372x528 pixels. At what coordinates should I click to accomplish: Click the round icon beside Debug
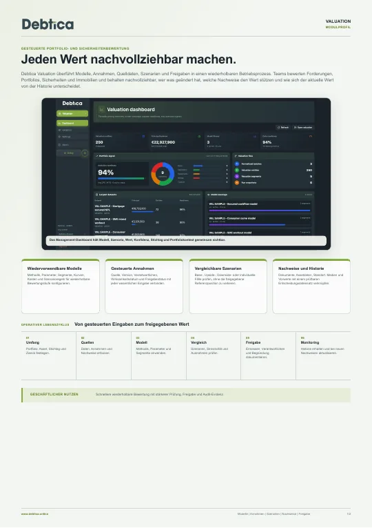coord(85,153)
